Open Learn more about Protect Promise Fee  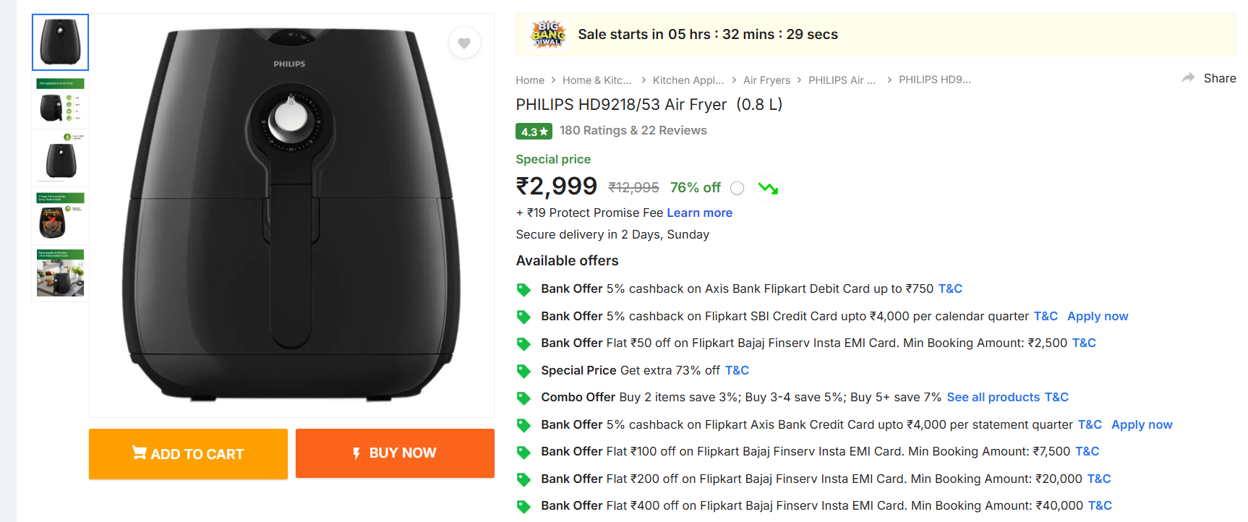(x=699, y=213)
